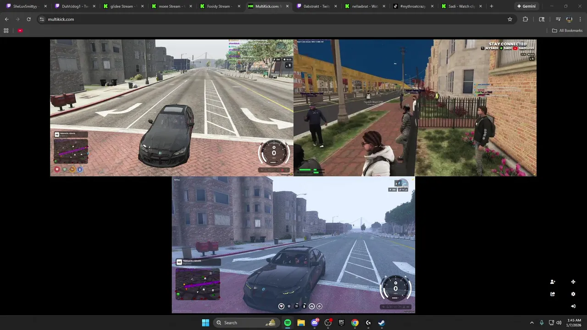Switch to the SheLuvSmittyy tab
Screen dimensions: 587x330
pyautogui.click(x=27, y=6)
